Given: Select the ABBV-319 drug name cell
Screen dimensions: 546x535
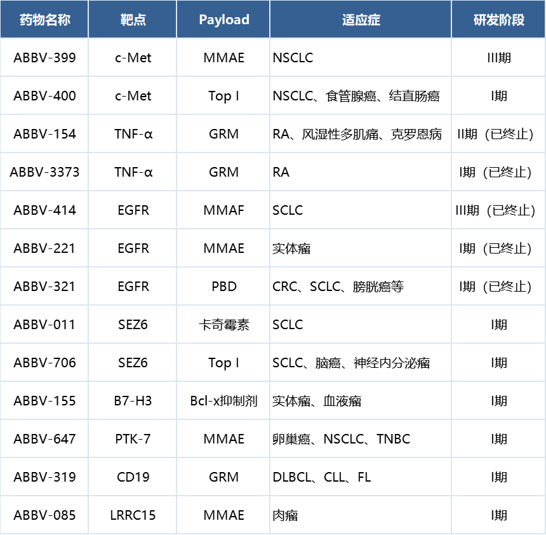Looking at the screenshot, I should tap(44, 477).
